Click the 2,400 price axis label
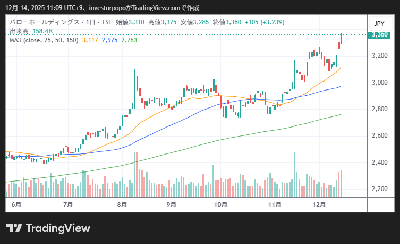 [x=379, y=162]
